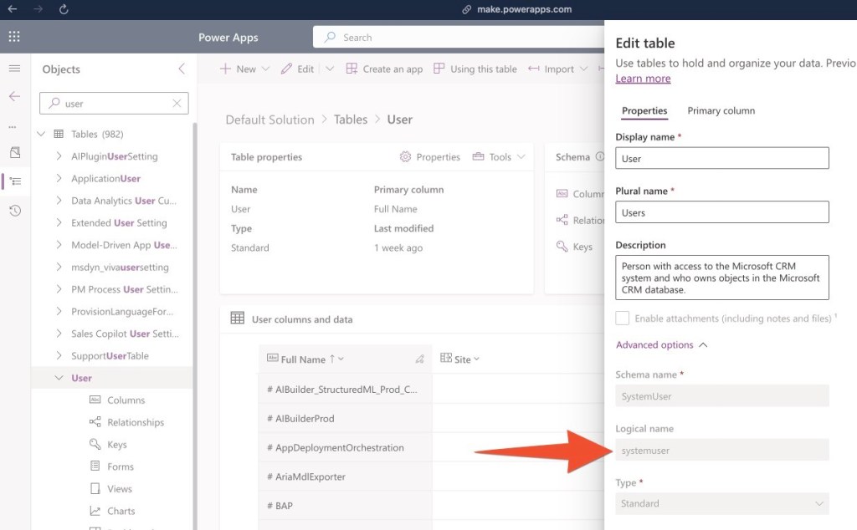
Task: Click into the Display name field
Action: coord(721,159)
